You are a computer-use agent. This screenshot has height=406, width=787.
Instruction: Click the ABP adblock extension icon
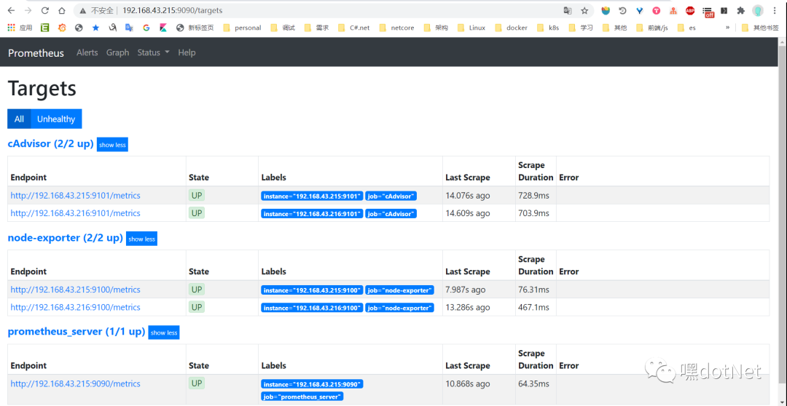690,11
